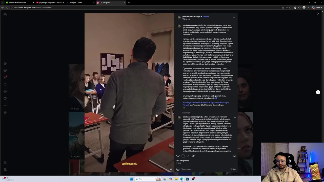Open the Windows Start menu
Image resolution: width=324 pixels, height=182 pixels.
[131, 179]
